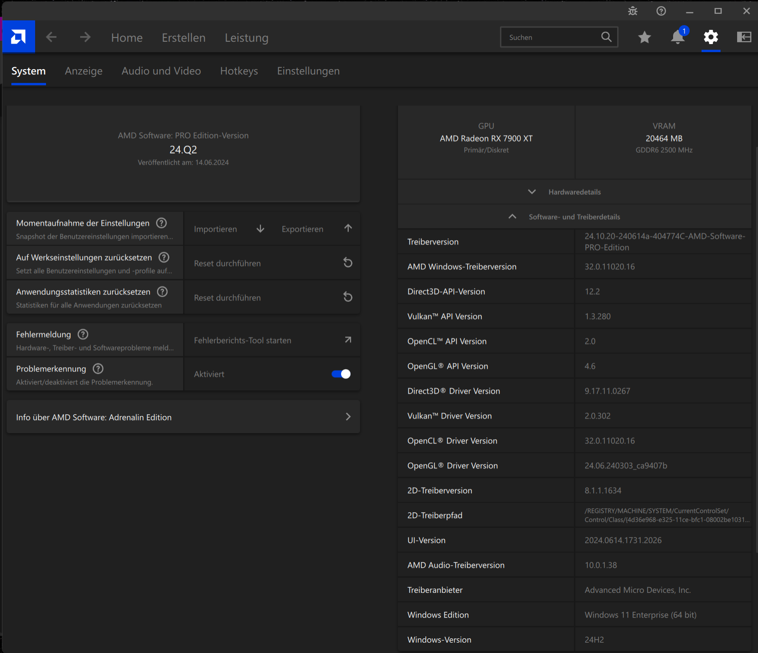Click Advanced Micro Devices, Inc. value
Image resolution: width=758 pixels, height=653 pixels.
tap(638, 590)
